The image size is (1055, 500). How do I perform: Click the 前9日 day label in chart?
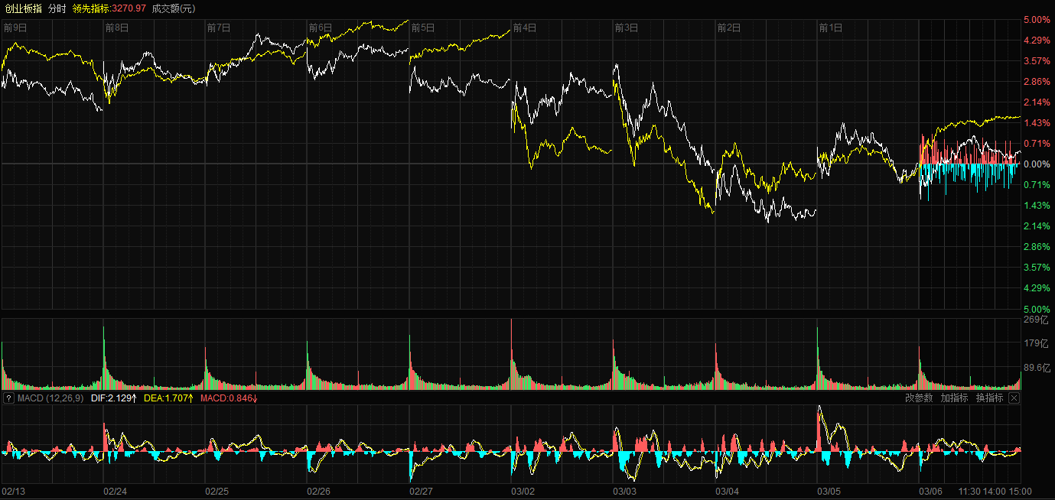click(15, 28)
